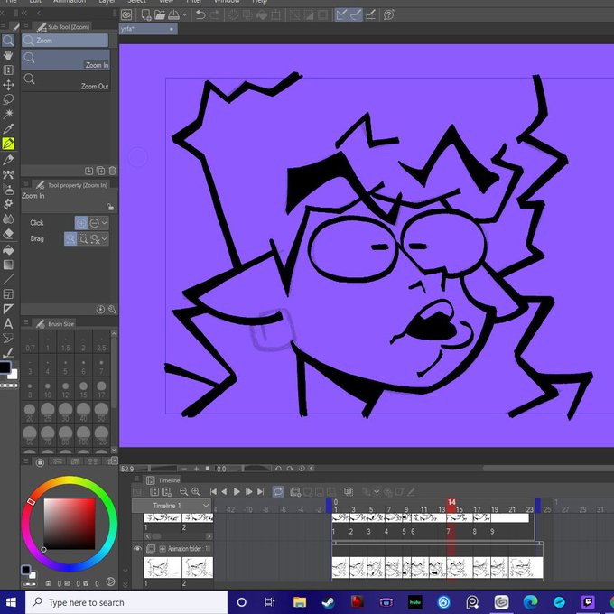Click the Save icon in command bar
This screenshot has width=614, height=614.
click(173, 14)
